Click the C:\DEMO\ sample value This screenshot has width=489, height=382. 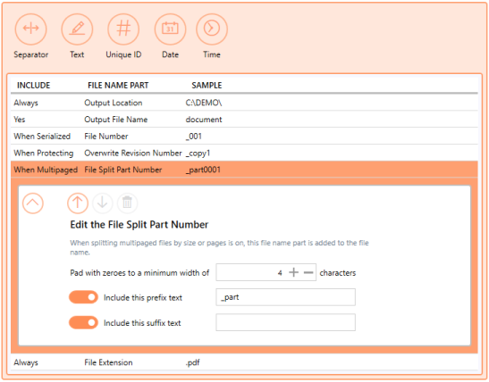(204, 103)
